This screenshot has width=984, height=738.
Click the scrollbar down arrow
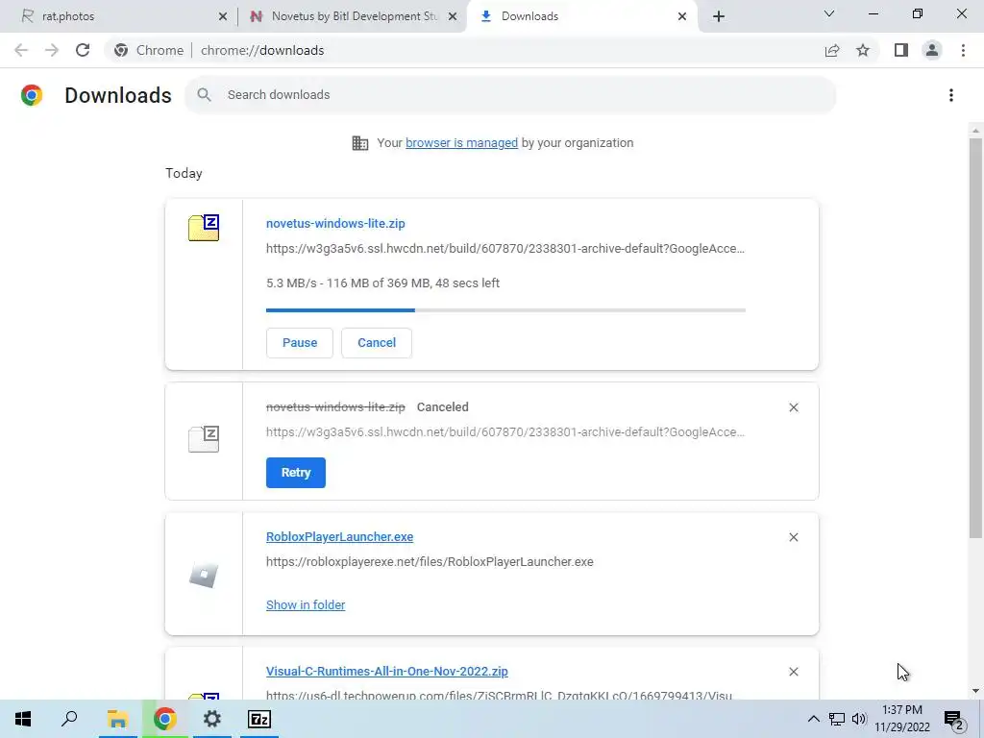975,691
